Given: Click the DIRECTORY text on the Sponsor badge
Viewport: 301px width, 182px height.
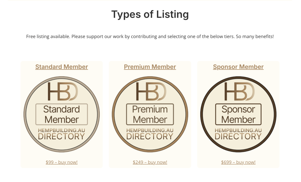Looking at the screenshot, I should (238, 136).
